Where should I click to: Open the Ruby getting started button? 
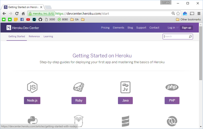[x=79, y=100]
